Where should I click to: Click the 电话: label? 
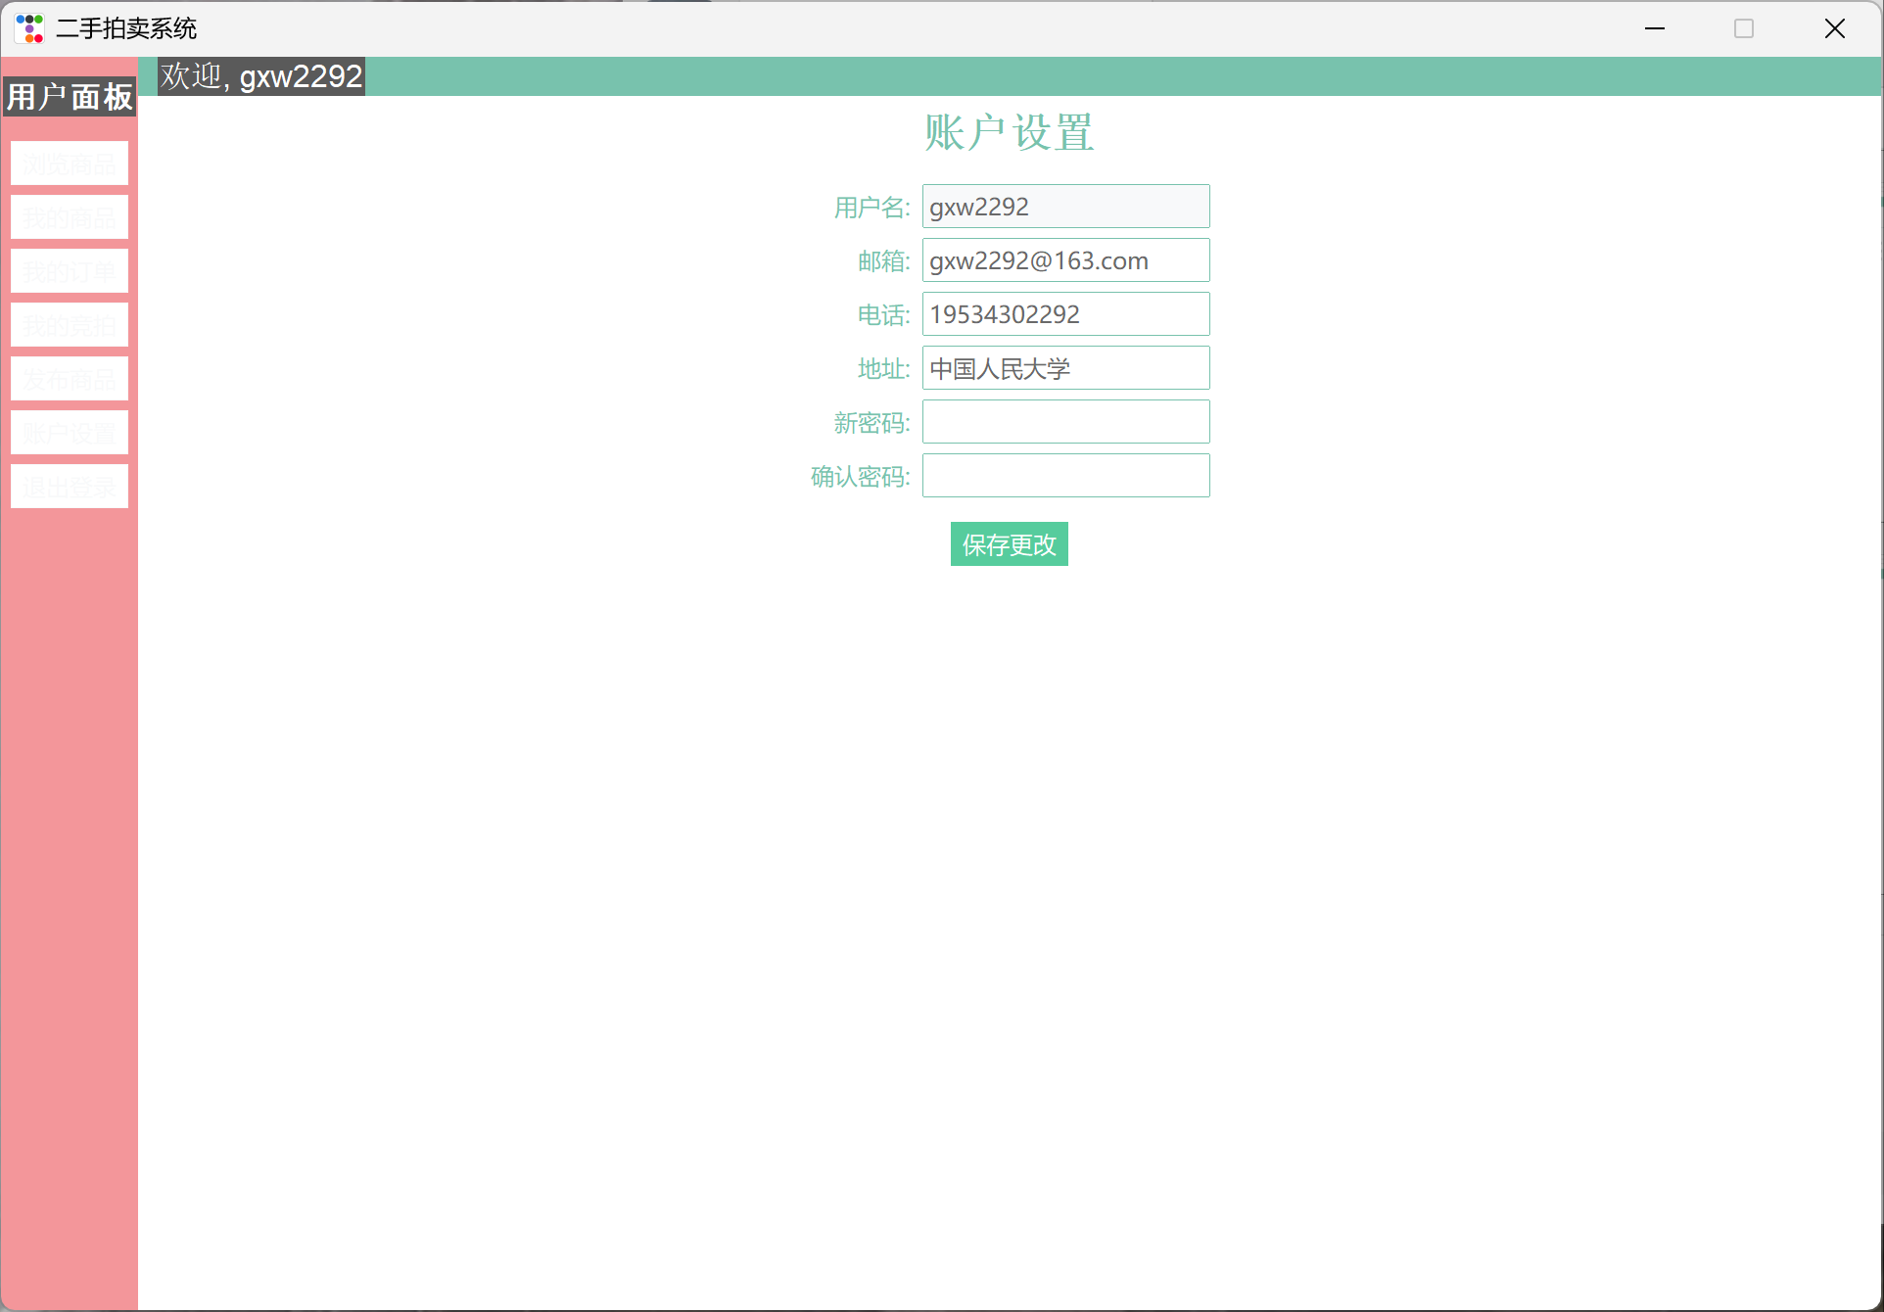click(883, 315)
